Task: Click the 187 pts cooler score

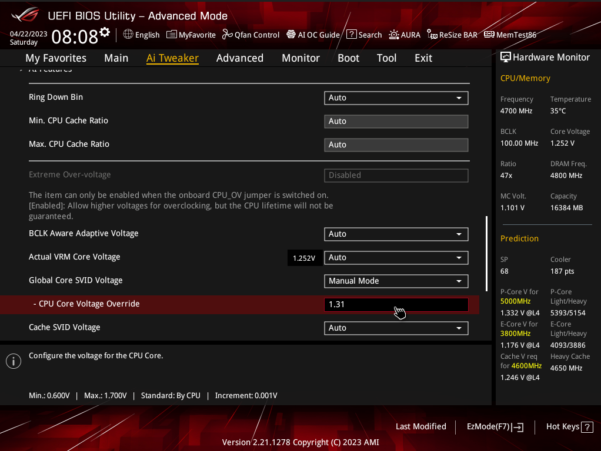Action: coord(562,271)
